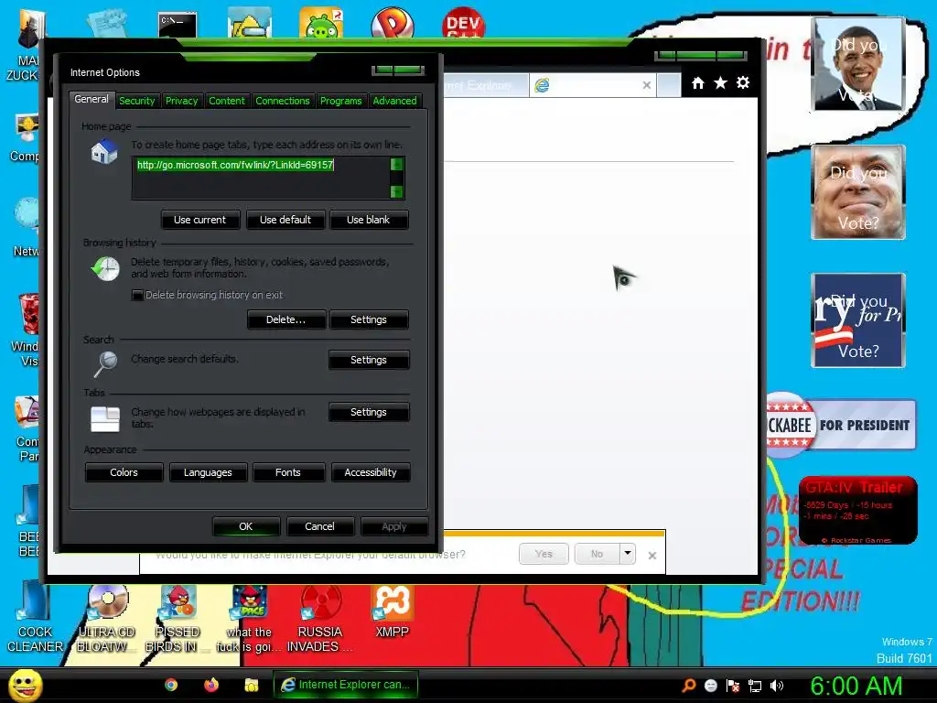Click Yes on default browser prompt
The width and height of the screenshot is (937, 703).
544,554
